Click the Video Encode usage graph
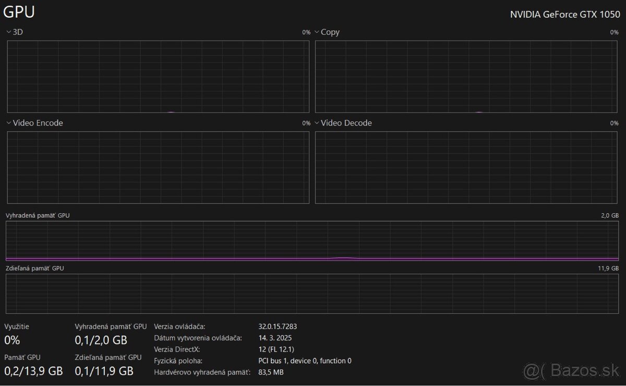This screenshot has width=626, height=386. click(158, 167)
